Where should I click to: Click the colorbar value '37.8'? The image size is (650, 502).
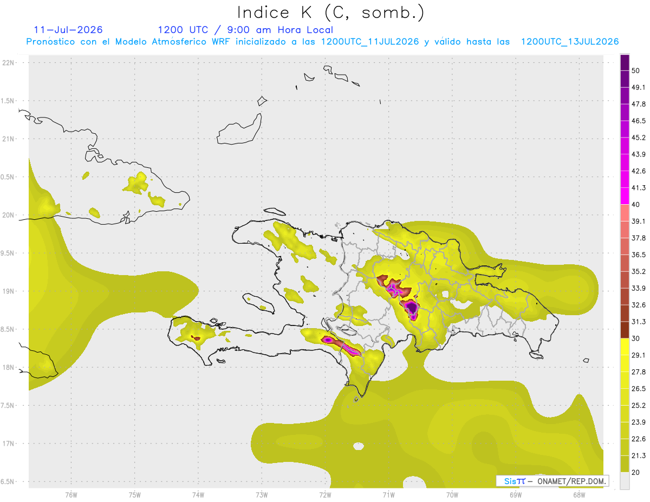click(639, 238)
